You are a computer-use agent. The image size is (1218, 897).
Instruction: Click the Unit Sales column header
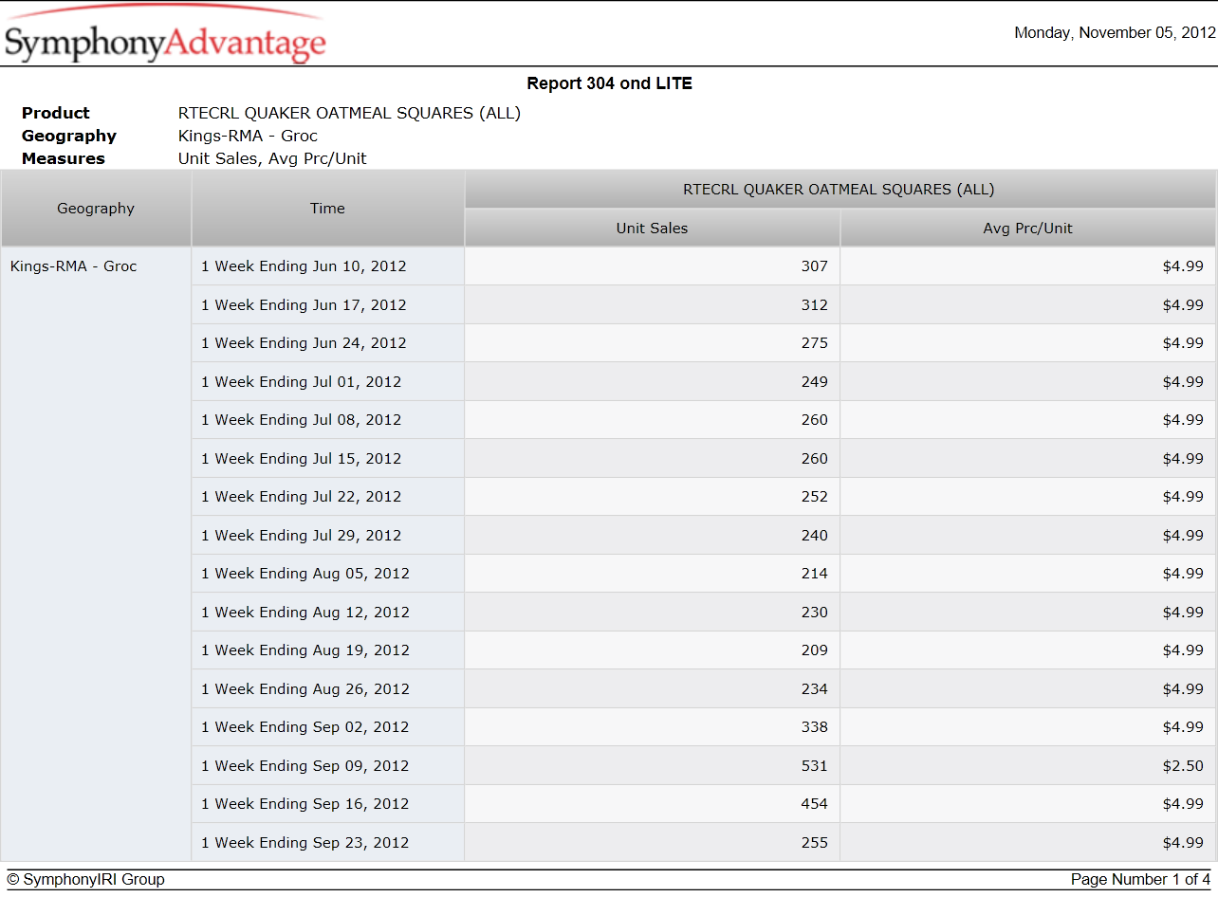[652, 229]
